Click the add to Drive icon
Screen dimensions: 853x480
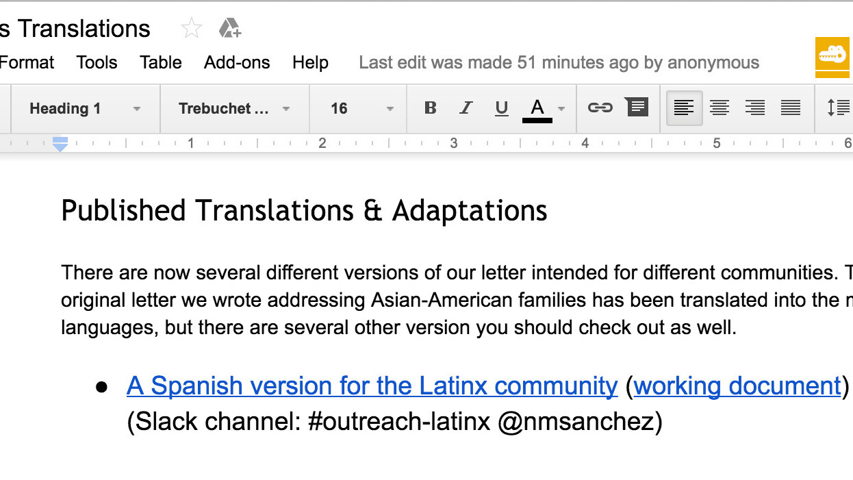(x=229, y=29)
